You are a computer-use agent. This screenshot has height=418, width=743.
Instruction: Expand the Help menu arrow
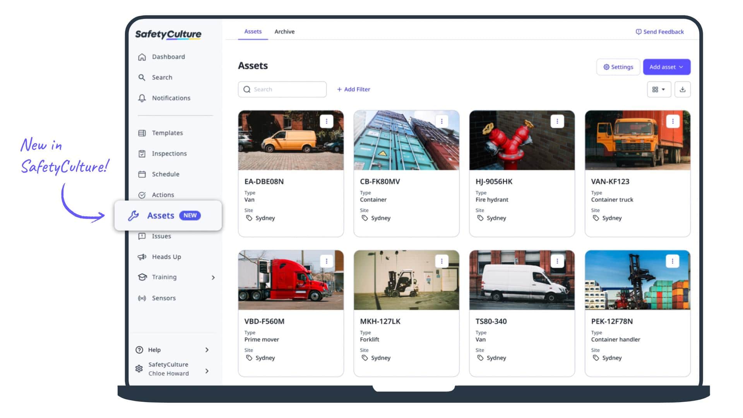(207, 350)
